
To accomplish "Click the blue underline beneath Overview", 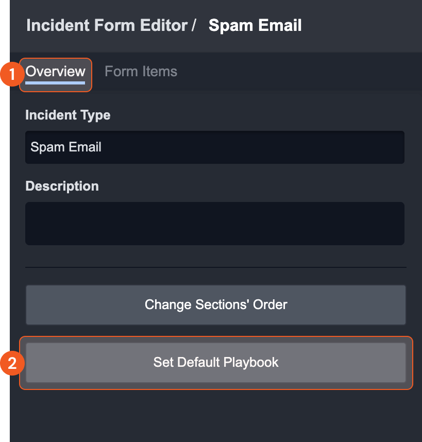I will [x=55, y=83].
